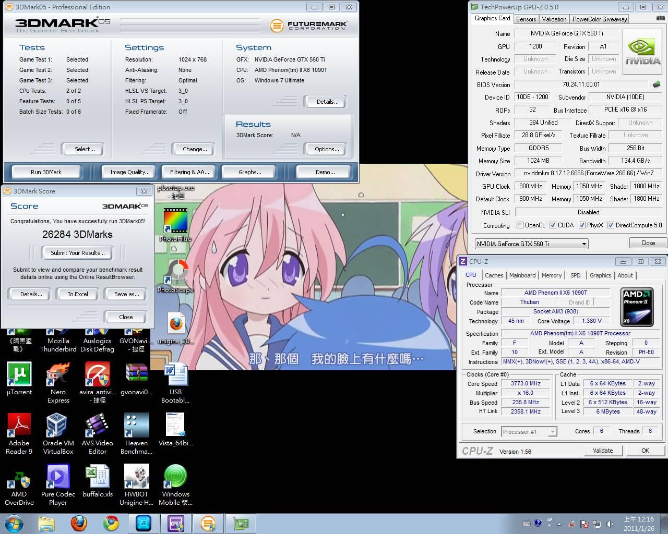Switch to GPU-Z Sensors tab
Image resolution: width=668 pixels, height=534 pixels.
[526, 19]
